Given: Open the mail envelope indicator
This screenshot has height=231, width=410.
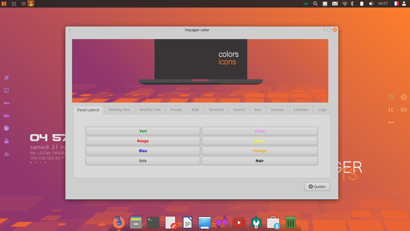Looking at the screenshot, I should click(x=335, y=4).
